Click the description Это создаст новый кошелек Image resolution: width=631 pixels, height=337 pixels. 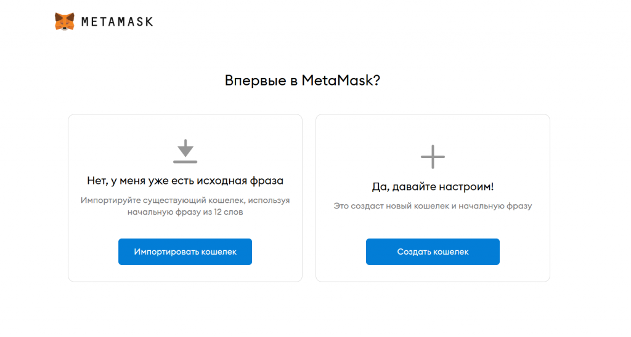pyautogui.click(x=433, y=206)
